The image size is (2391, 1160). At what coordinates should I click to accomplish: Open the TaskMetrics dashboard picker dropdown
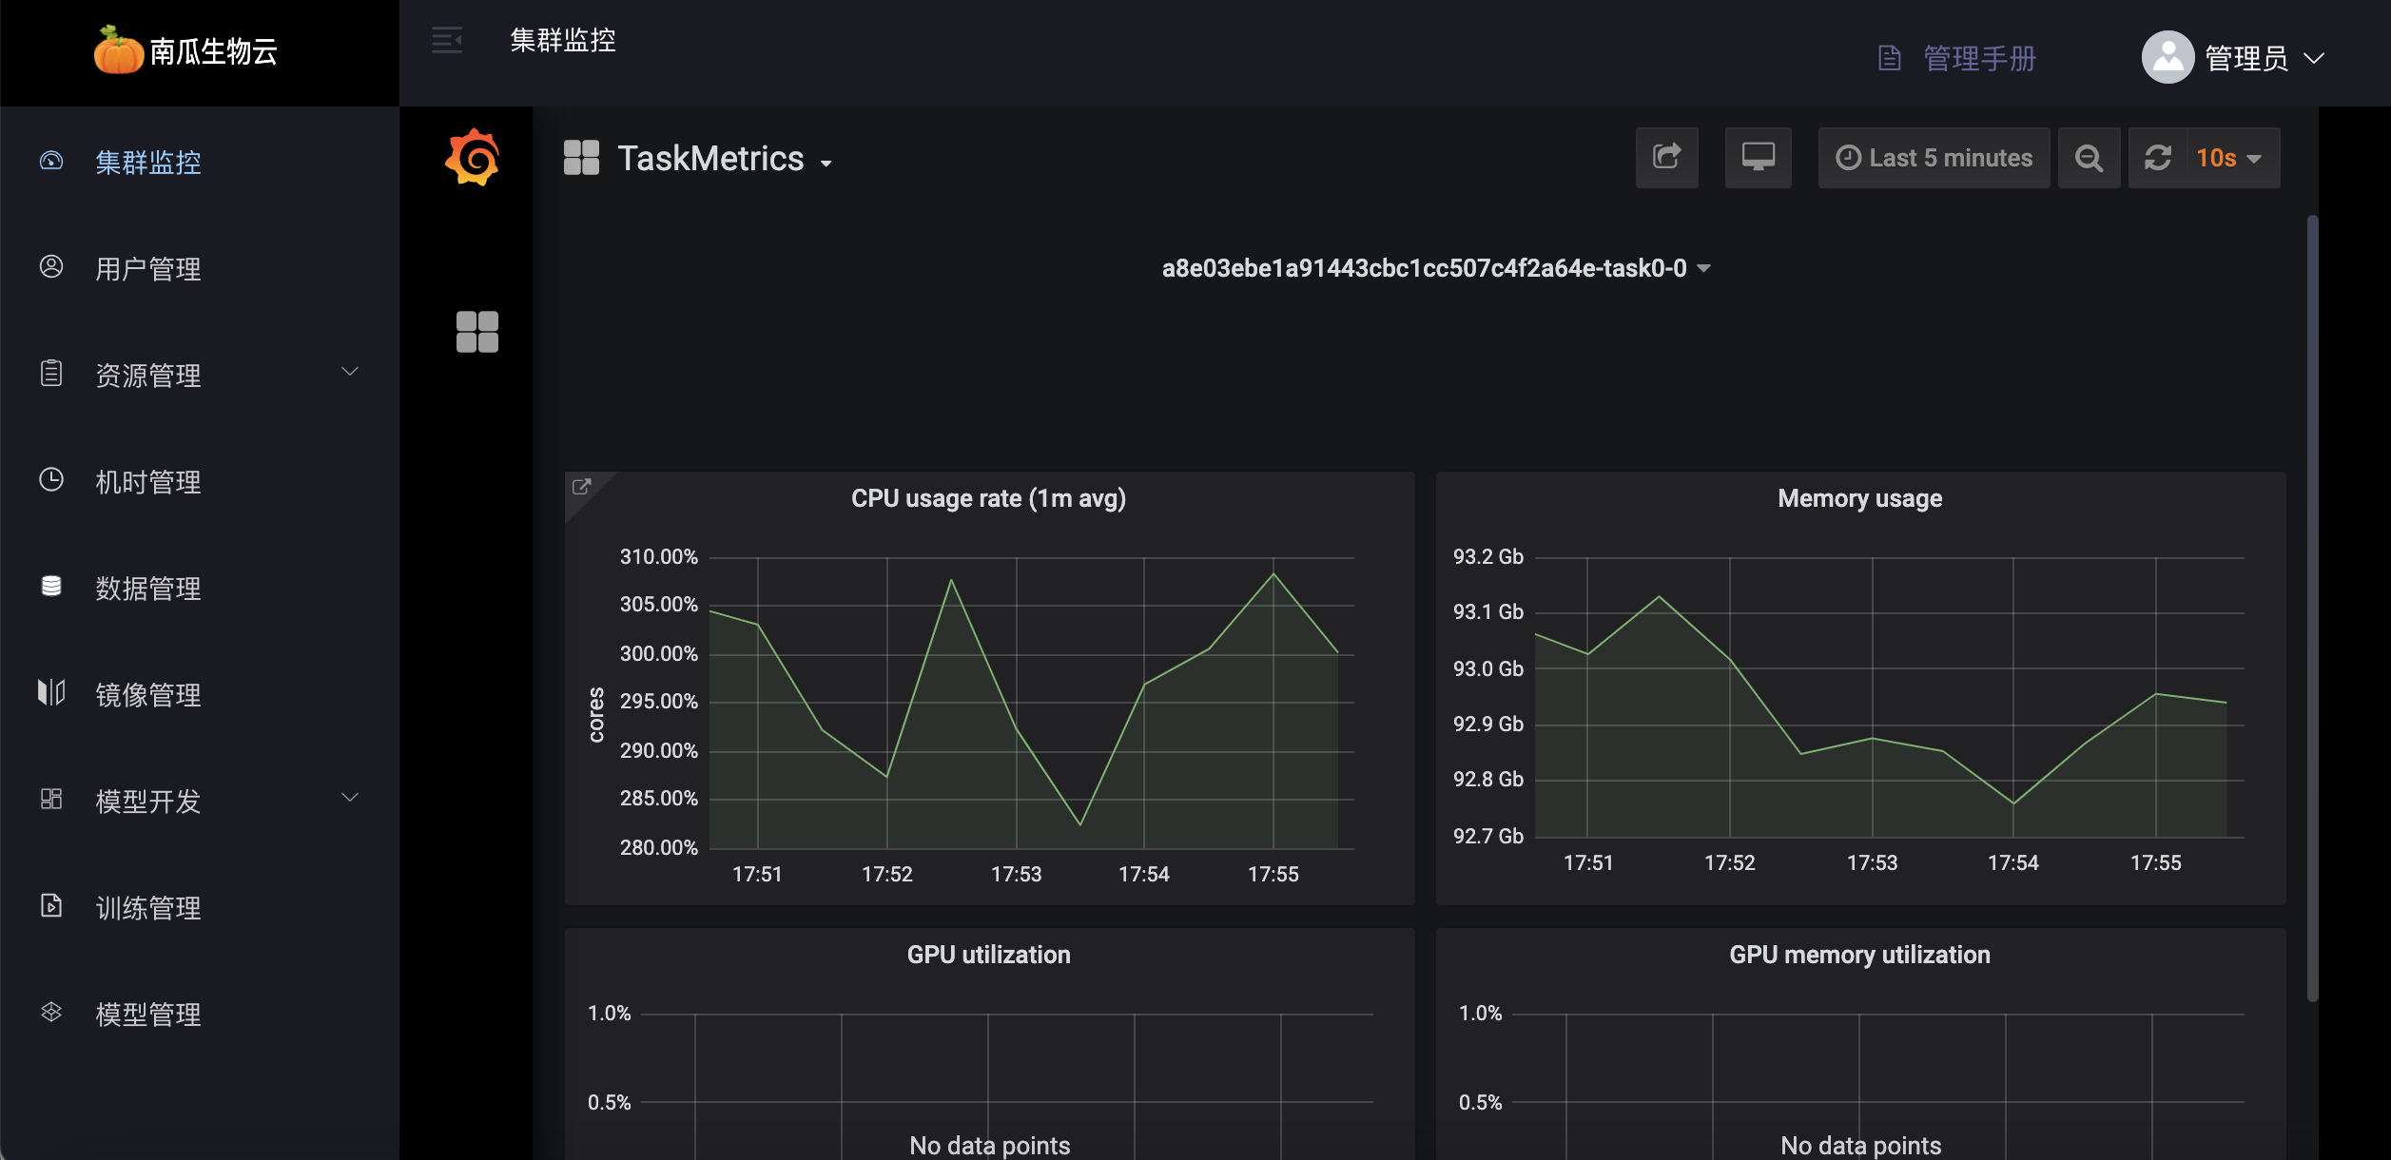tap(725, 159)
